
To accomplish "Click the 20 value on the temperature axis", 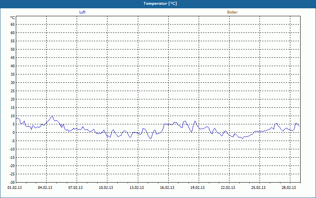I will point(13,99).
